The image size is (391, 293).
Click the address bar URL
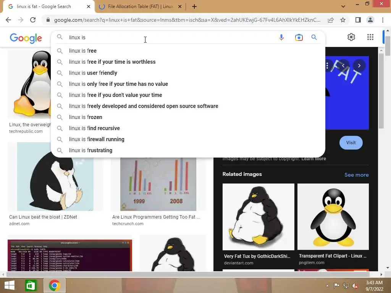[x=187, y=20]
